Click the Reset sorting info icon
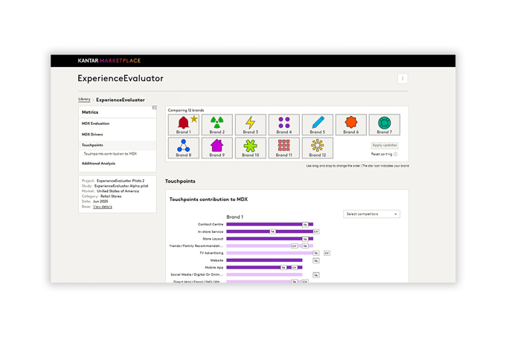 pyautogui.click(x=395, y=154)
